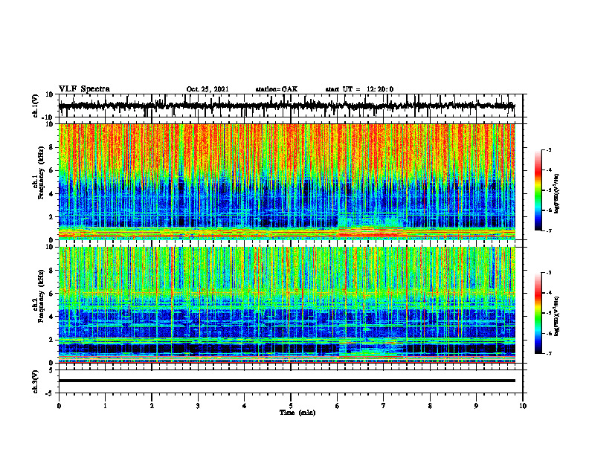Click the "-3" label on ch.2 colorbar

[x=548, y=273]
